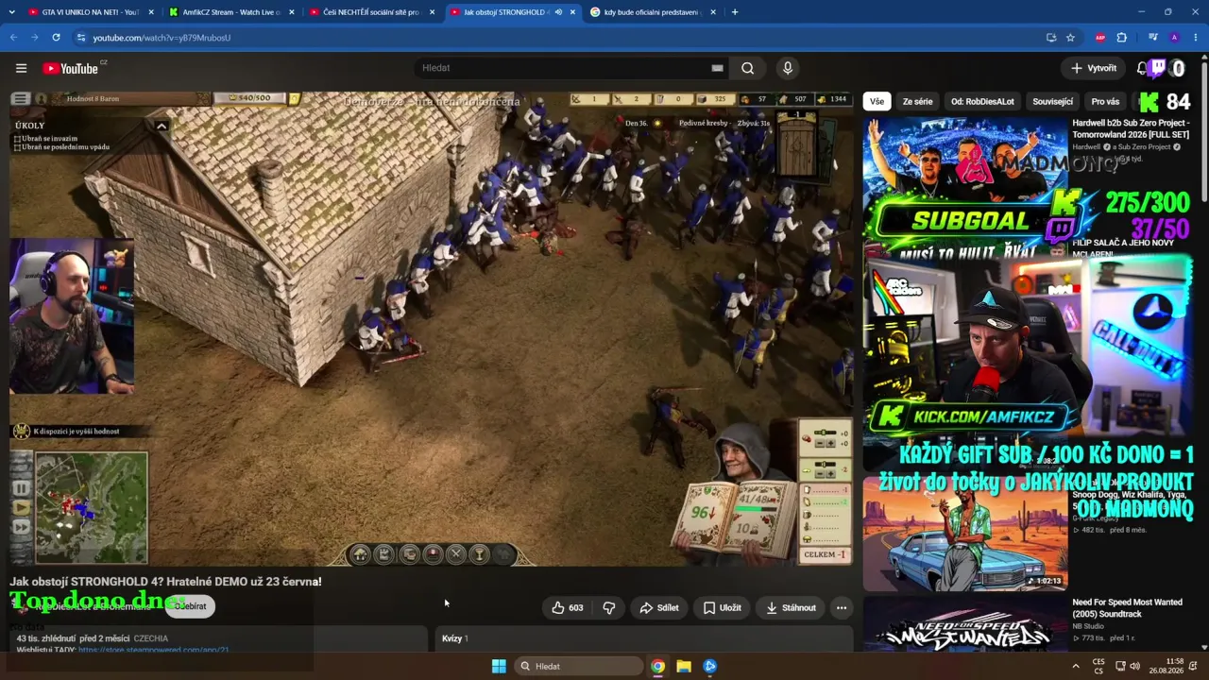Like the video with 603 likes

[568, 607]
